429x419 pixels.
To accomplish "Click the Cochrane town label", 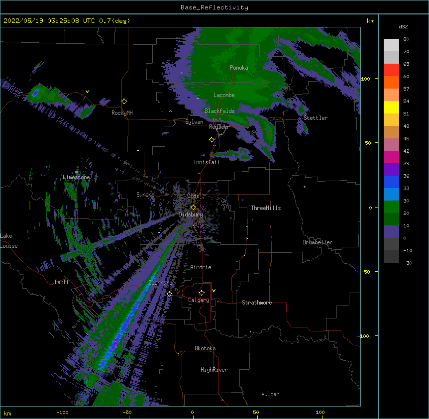I will (x=160, y=283).
